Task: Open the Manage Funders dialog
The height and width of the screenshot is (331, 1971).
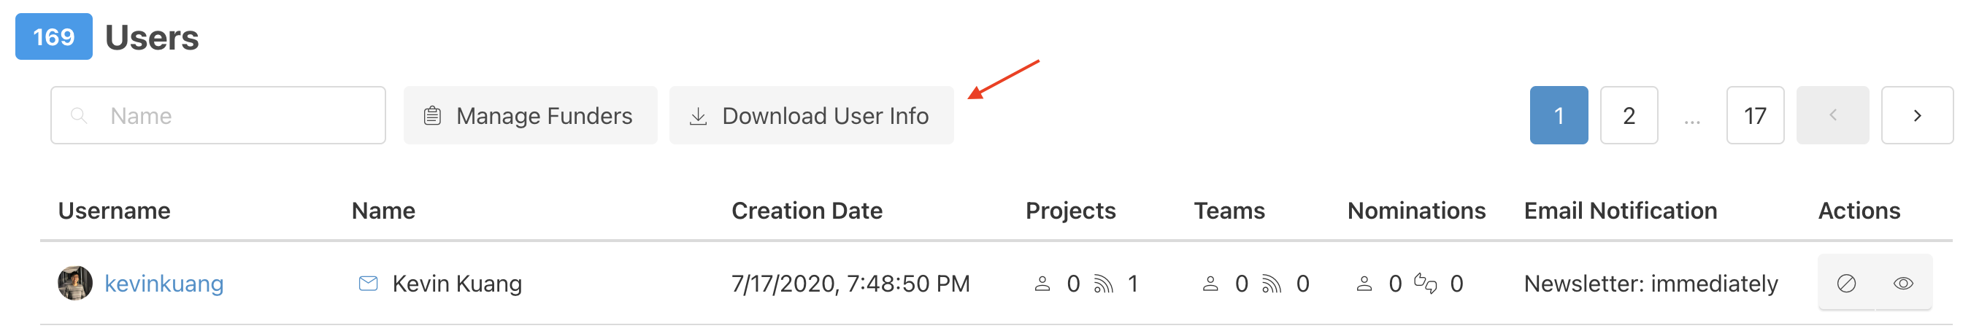Action: coord(530,115)
